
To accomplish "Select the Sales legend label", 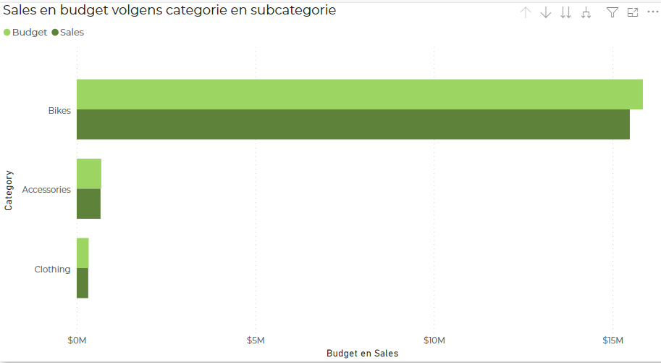I will point(72,33).
